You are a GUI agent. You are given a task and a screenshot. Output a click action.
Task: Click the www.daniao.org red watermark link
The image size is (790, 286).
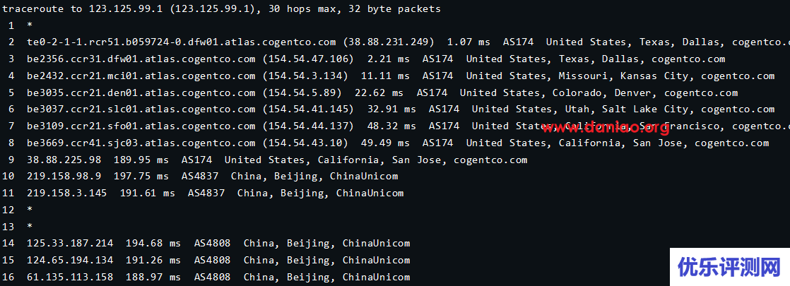pyautogui.click(x=606, y=128)
